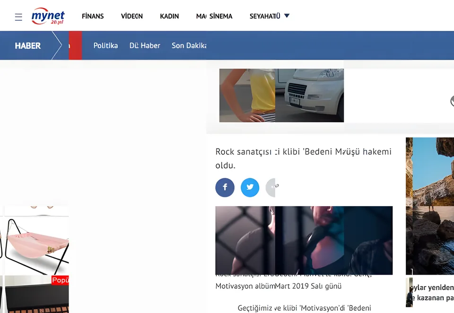Open the hamburger menu icon
The image size is (454, 313).
tap(18, 17)
